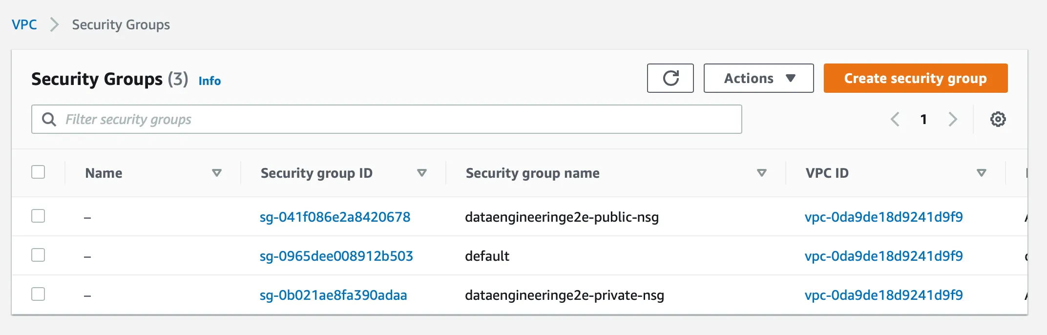
Task: Open security group sg-041f086e2a8420678
Action: coord(335,217)
